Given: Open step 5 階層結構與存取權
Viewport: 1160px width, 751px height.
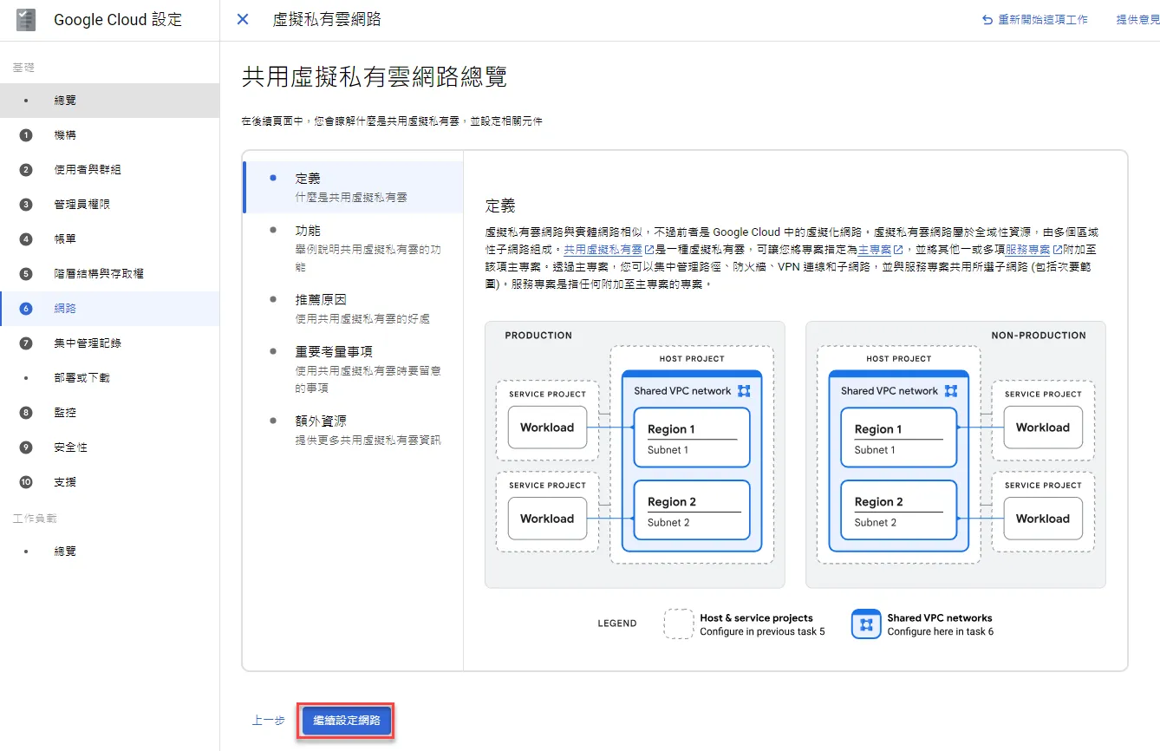Looking at the screenshot, I should [x=109, y=274].
